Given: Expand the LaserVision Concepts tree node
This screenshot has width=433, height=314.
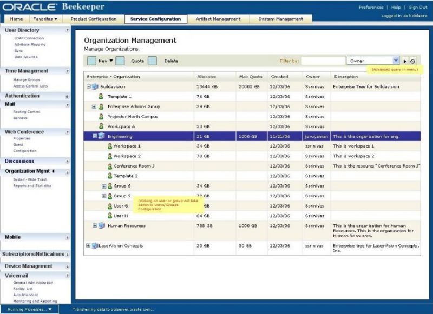Looking at the screenshot, I should (x=88, y=245).
